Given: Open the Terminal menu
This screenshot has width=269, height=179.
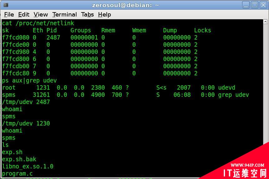Looking at the screenshot, I should click(65, 15).
